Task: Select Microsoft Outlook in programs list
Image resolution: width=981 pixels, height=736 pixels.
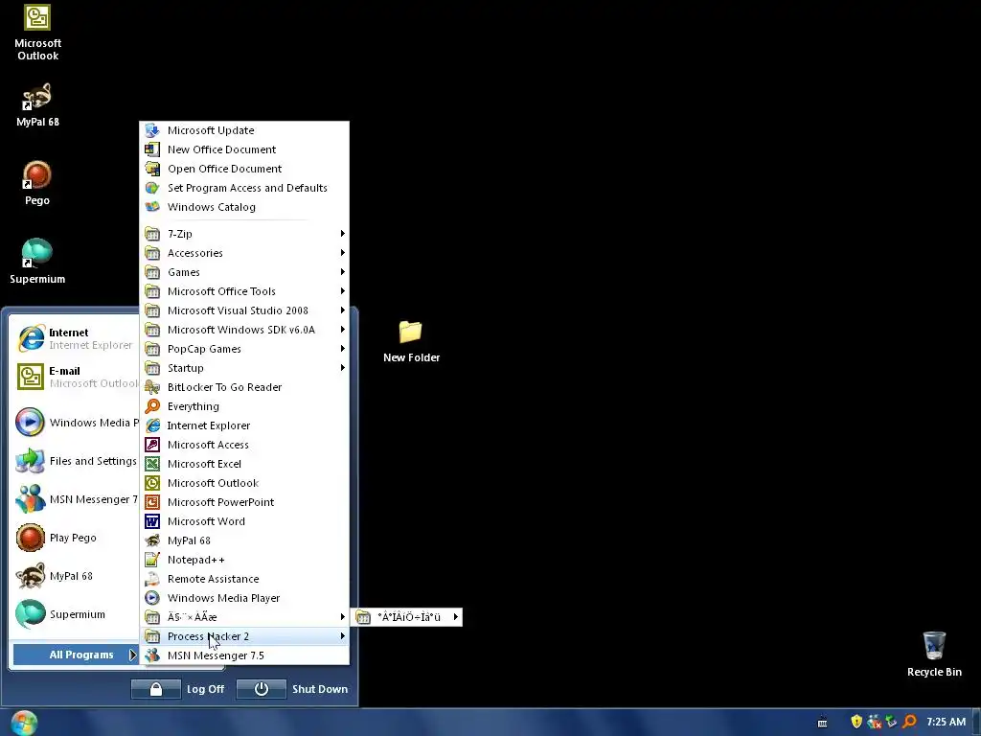Action: 244,483
